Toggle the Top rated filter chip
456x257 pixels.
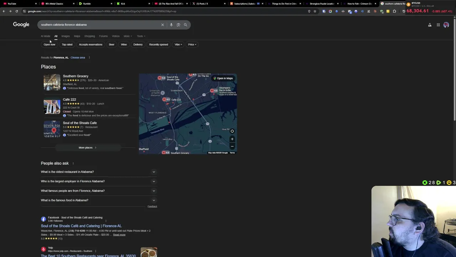coord(67,45)
